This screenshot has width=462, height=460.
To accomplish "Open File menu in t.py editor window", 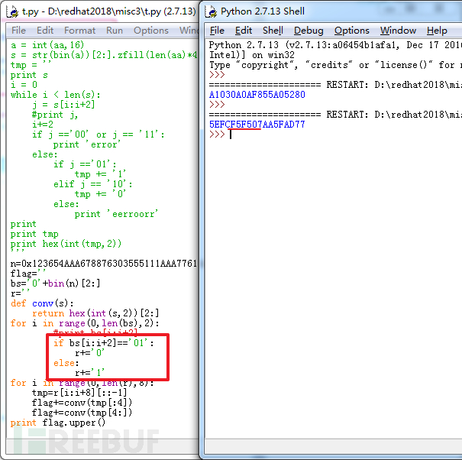I will click(18, 31).
